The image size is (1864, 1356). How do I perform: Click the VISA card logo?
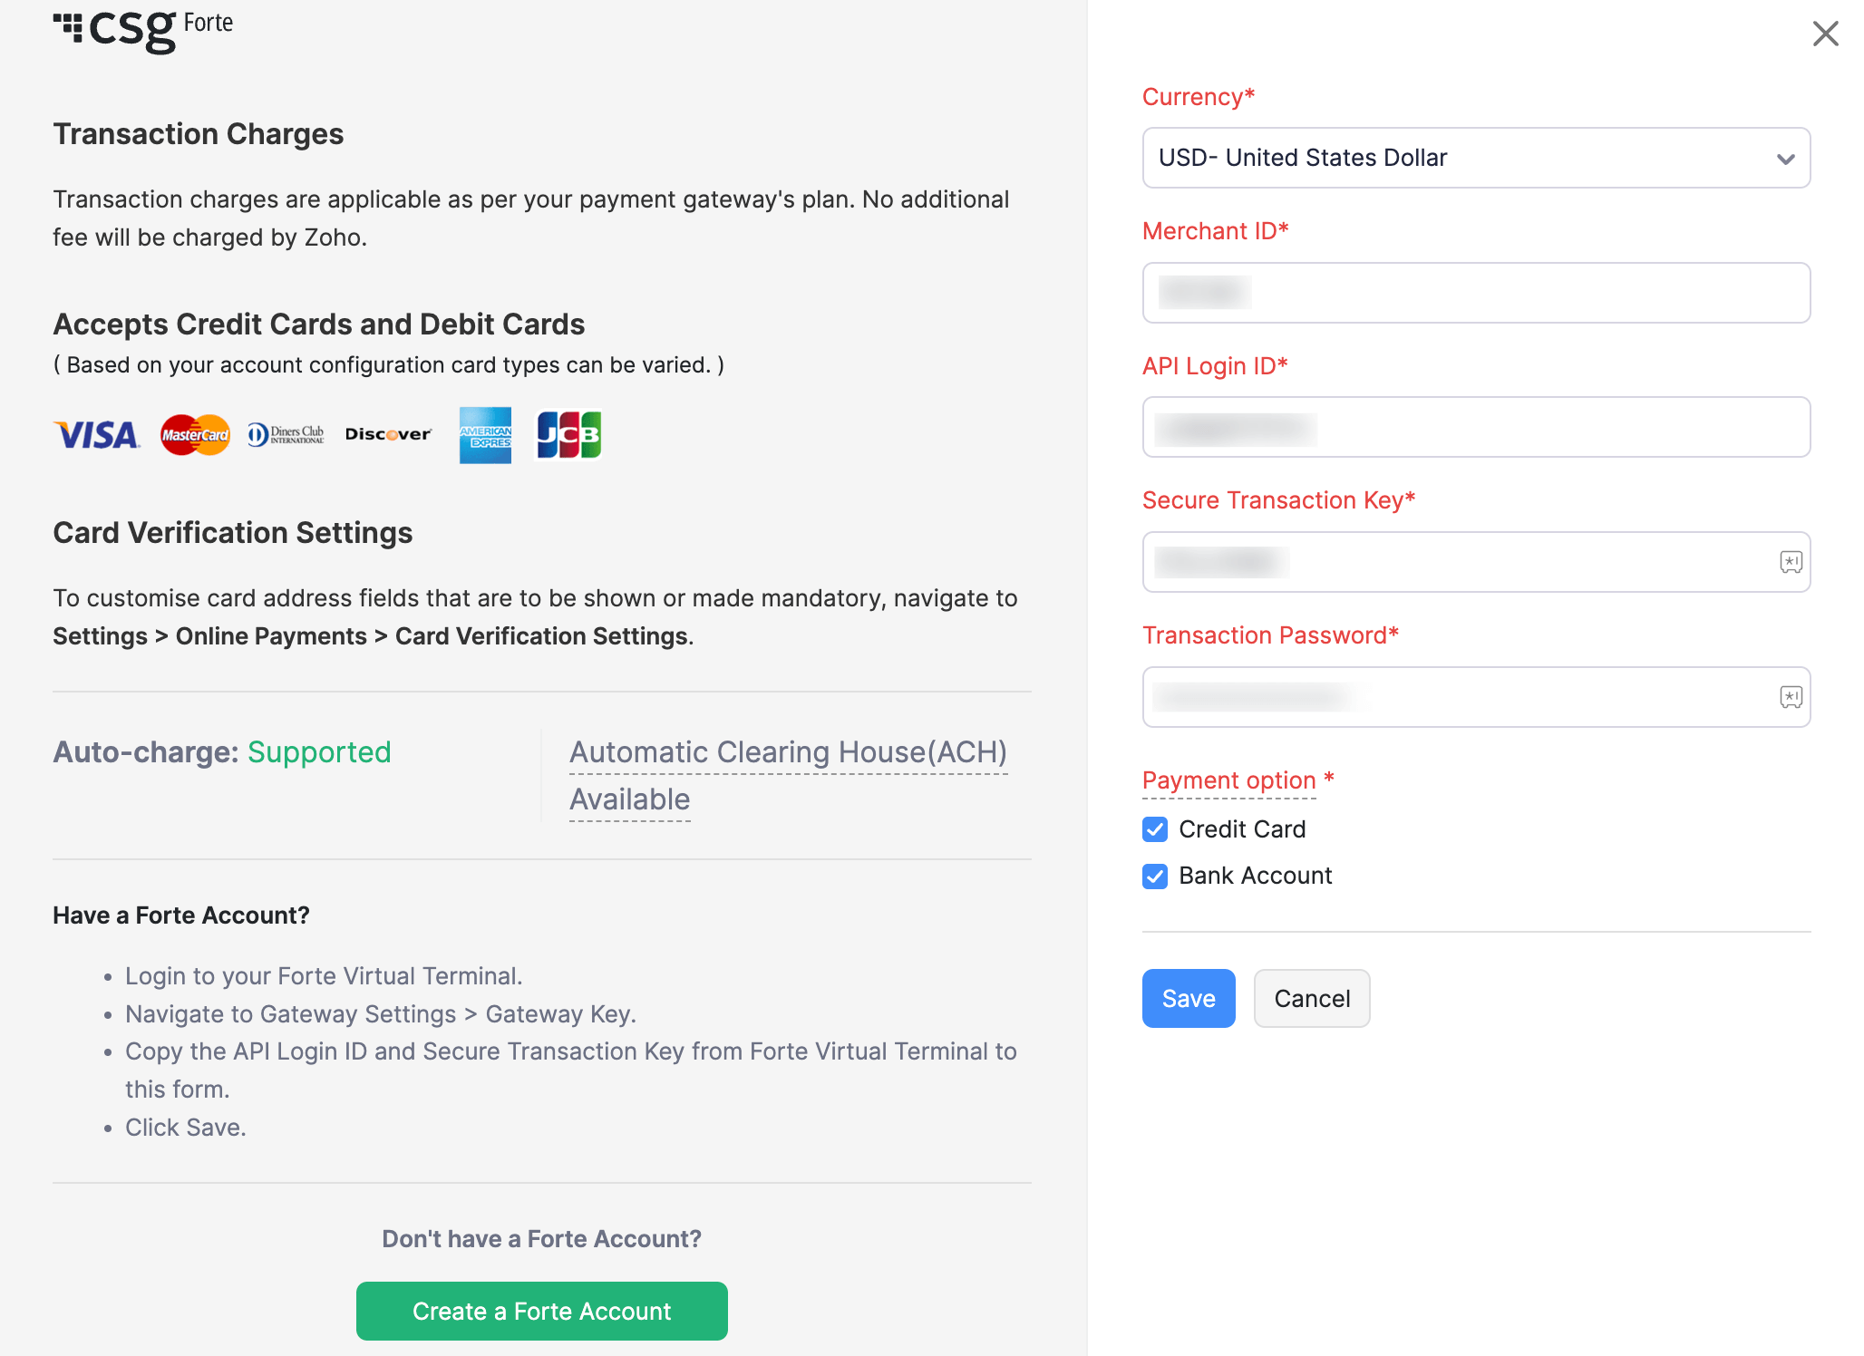96,435
